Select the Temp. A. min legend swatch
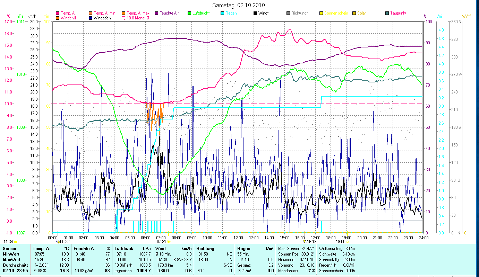This screenshot has height=277, width=479. [x=91, y=13]
